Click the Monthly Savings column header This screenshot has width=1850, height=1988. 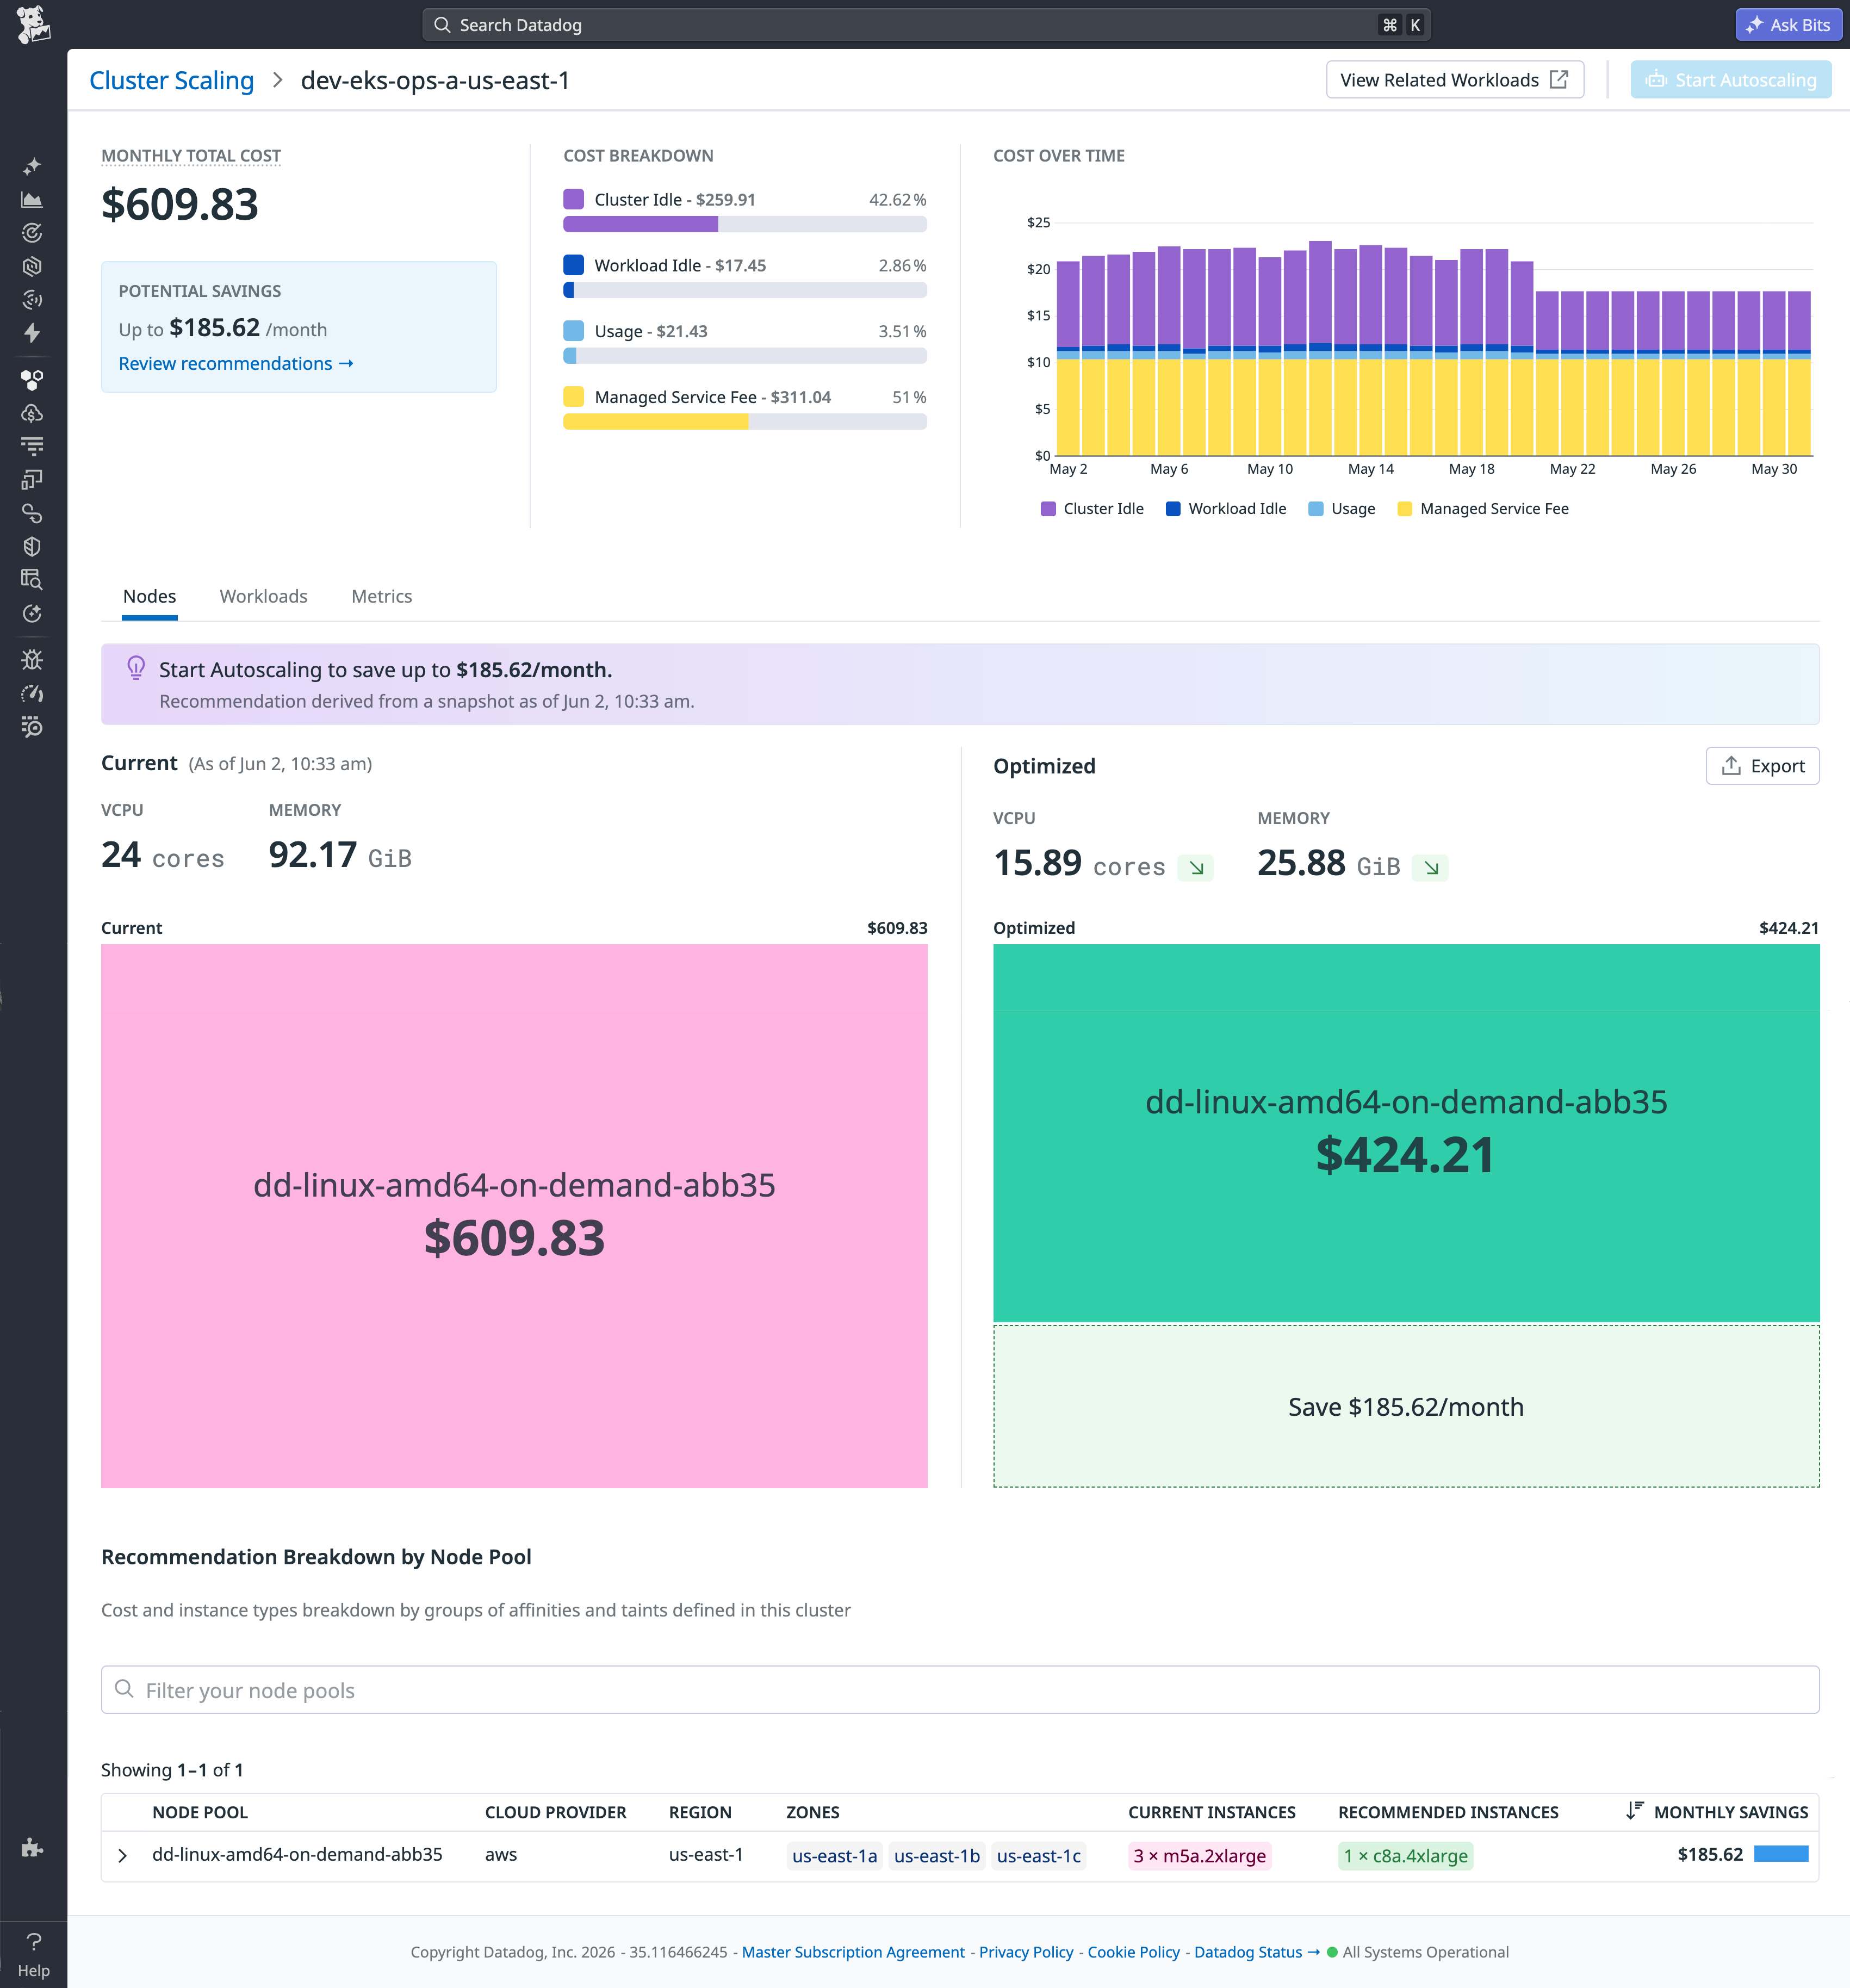[1731, 1812]
